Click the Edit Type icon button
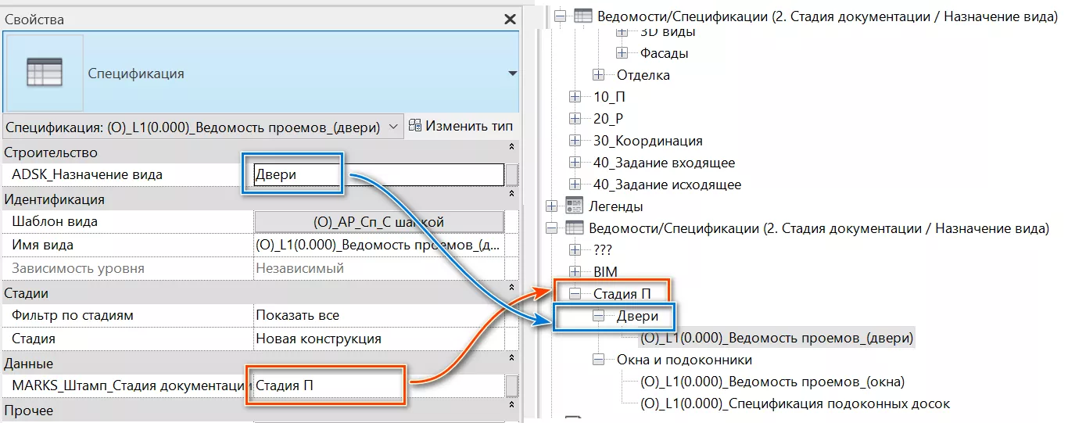The width and height of the screenshot is (1075, 423). coord(415,126)
